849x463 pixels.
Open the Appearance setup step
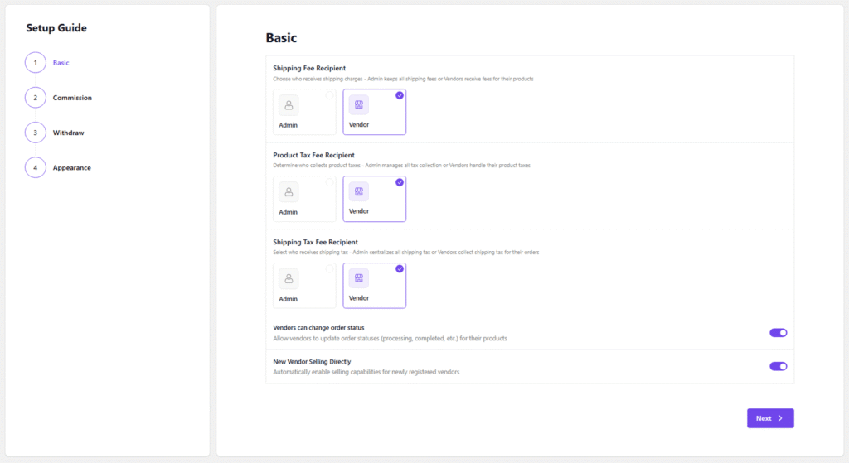(72, 167)
